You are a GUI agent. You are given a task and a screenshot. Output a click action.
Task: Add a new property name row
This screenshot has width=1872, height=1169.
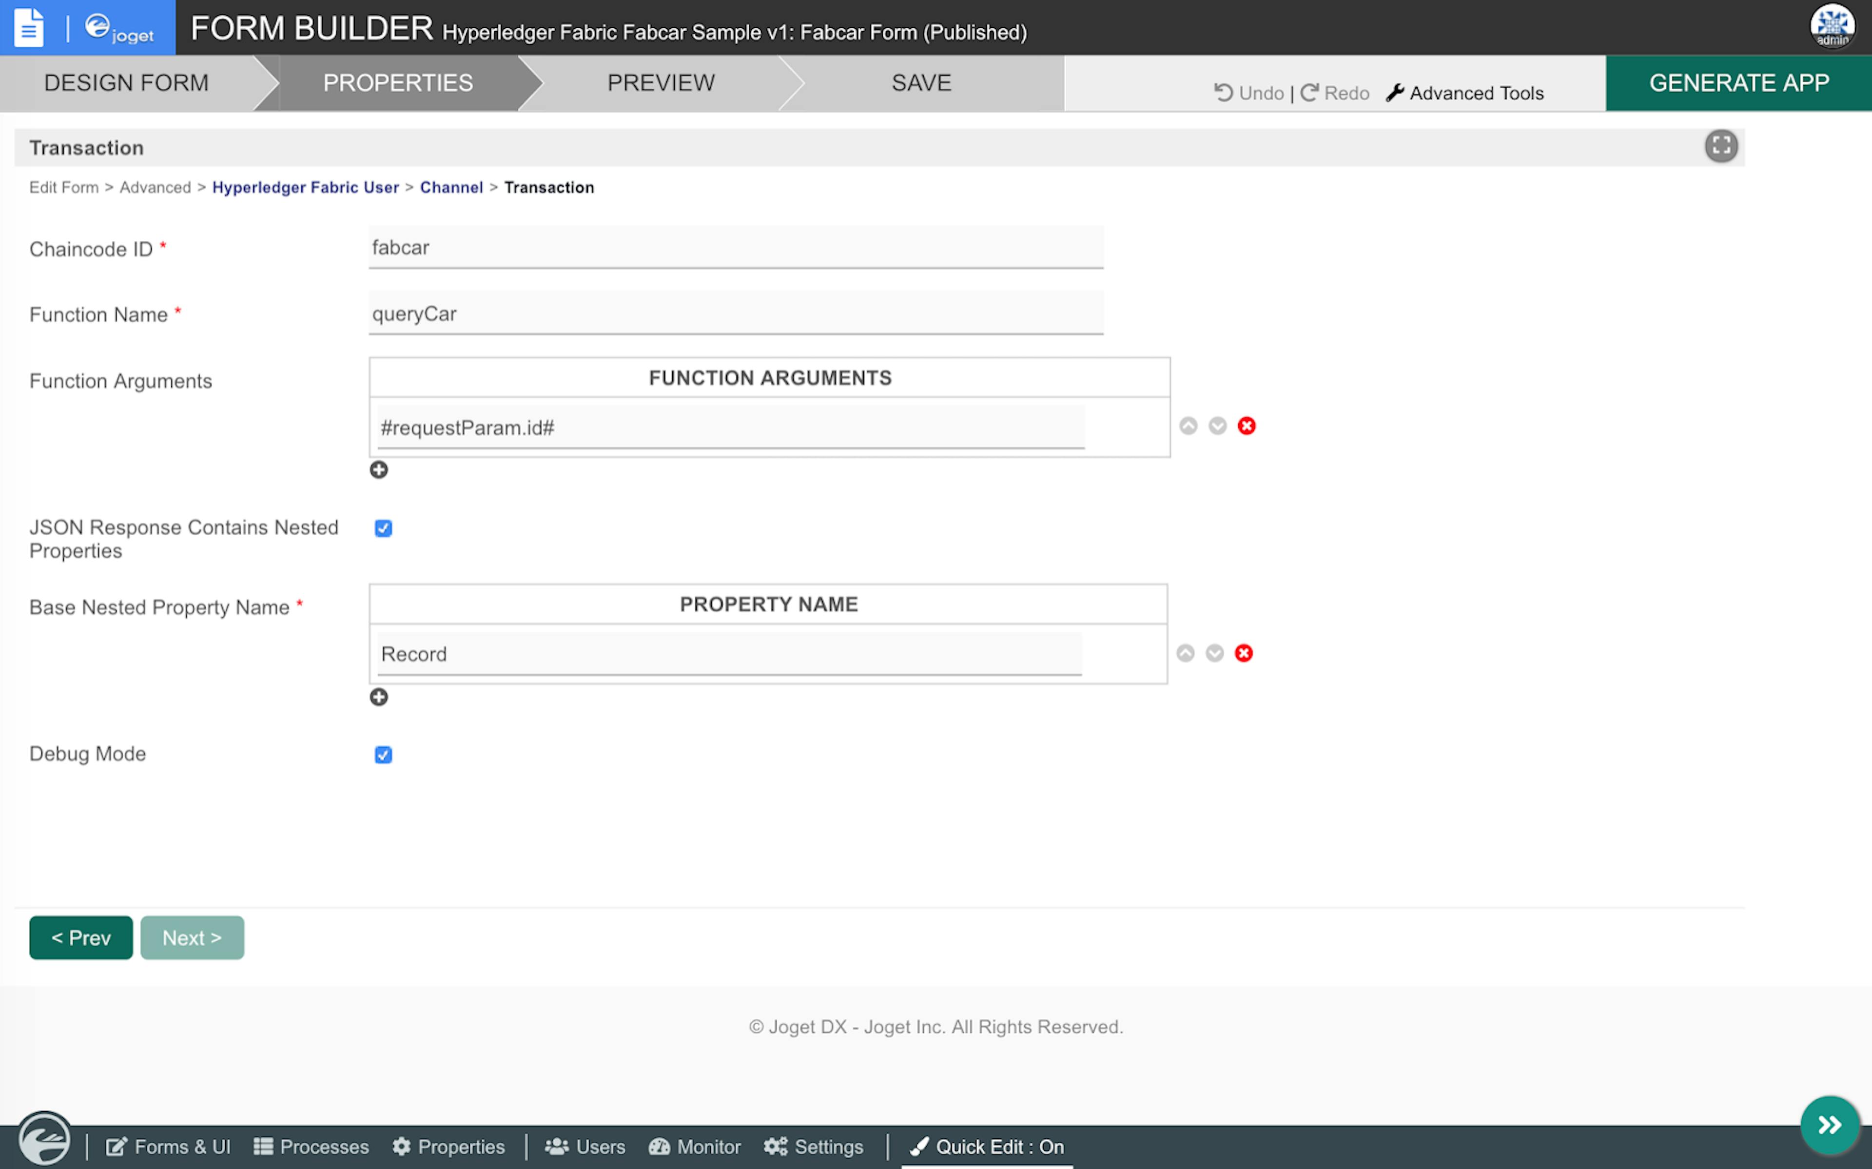[x=379, y=697]
